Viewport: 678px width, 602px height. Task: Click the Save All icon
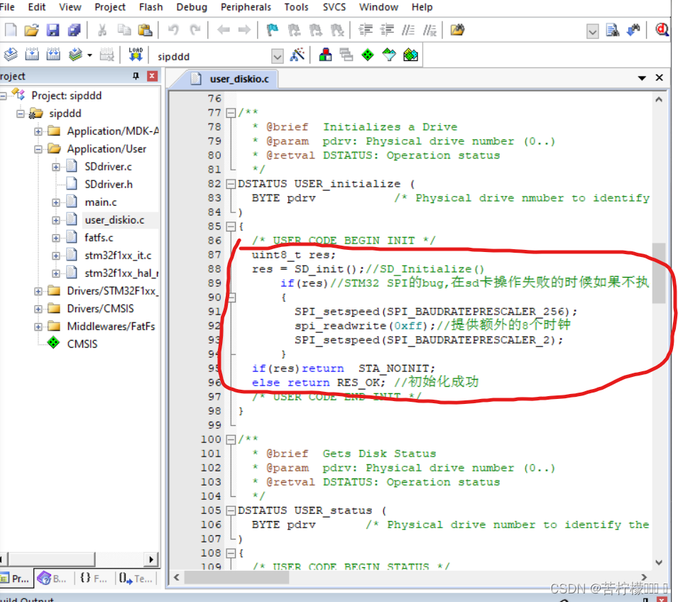point(74,30)
